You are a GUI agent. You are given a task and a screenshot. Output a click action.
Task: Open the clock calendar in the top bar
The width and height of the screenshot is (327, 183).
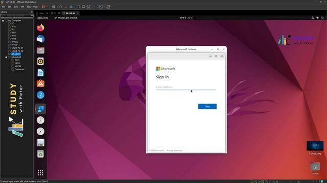coord(186,18)
